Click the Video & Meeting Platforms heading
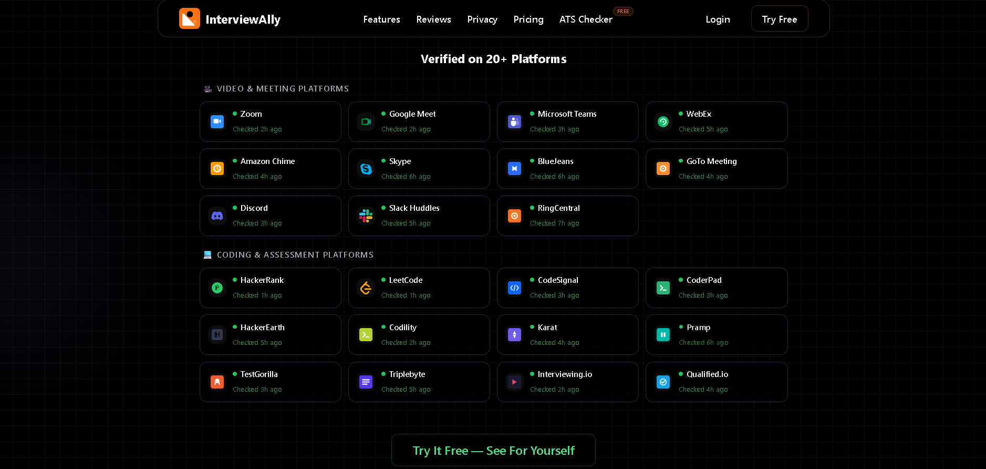Viewport: 986px width, 469px height. (x=283, y=89)
